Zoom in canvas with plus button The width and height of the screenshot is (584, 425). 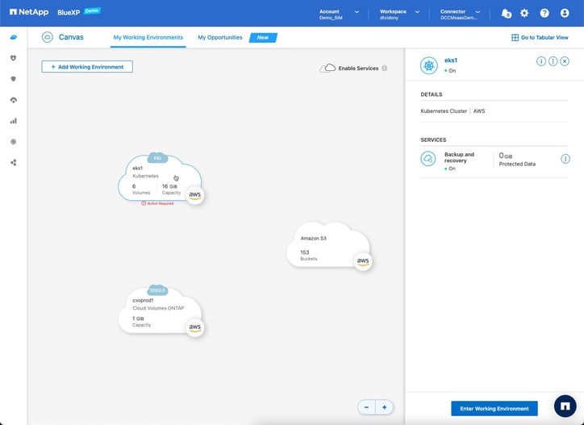(x=385, y=407)
